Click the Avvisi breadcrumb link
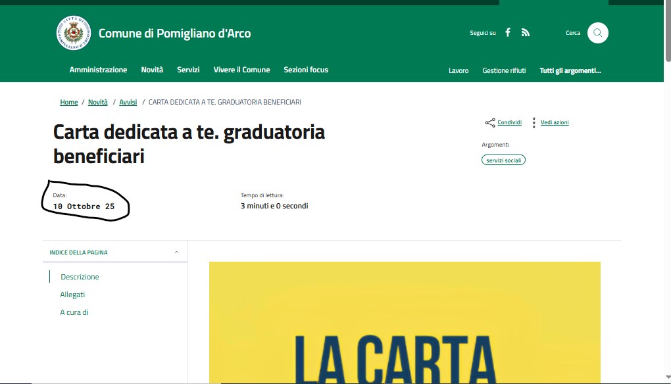Image resolution: width=671 pixels, height=384 pixels. pyautogui.click(x=128, y=103)
